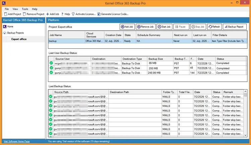Viewport: 251px width, 145px height.
Task: Click green check icon for 200 MB backup row
Action: click(51, 68)
